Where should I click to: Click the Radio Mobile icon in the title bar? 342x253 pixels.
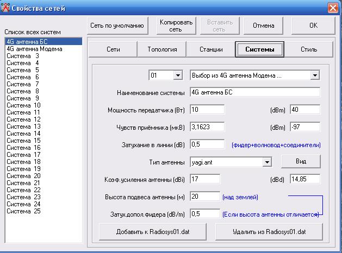click(x=5, y=8)
